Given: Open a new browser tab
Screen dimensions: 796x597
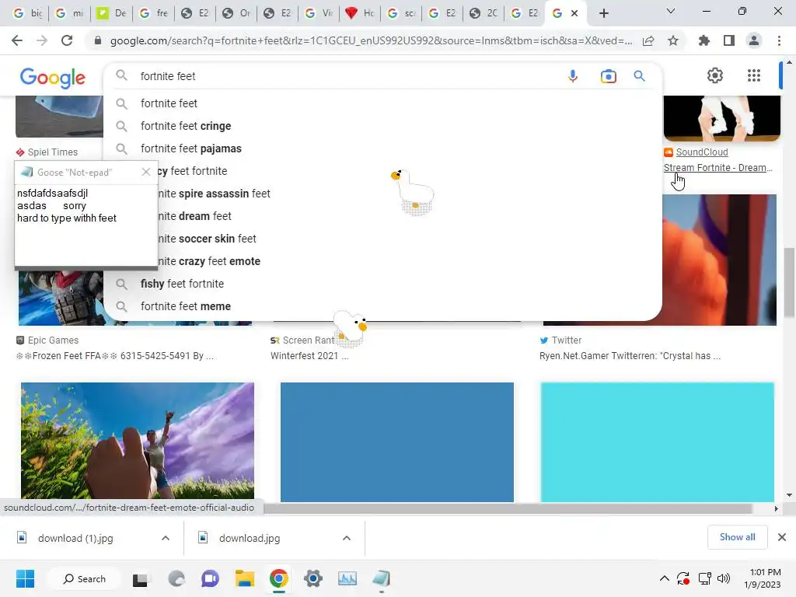Looking at the screenshot, I should [x=603, y=13].
